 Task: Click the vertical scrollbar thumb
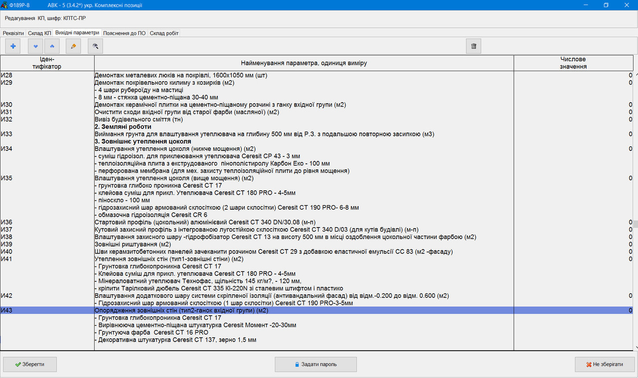(x=635, y=224)
